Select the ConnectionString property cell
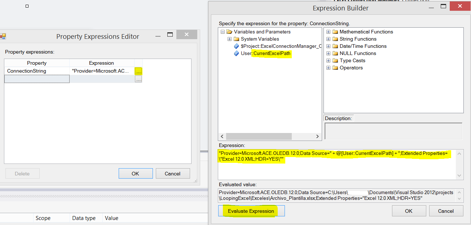The height and width of the screenshot is (225, 471). pyautogui.click(x=37, y=71)
